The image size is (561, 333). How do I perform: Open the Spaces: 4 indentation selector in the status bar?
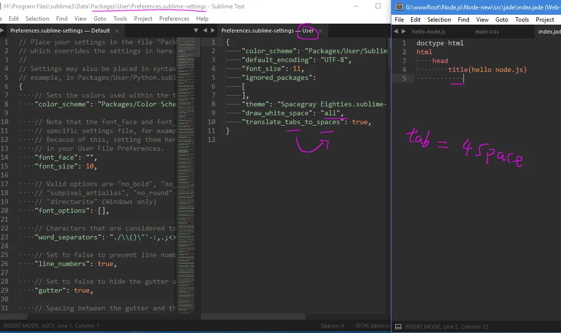click(x=332, y=326)
